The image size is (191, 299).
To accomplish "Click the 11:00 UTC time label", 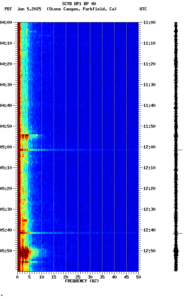I will pos(149,22).
